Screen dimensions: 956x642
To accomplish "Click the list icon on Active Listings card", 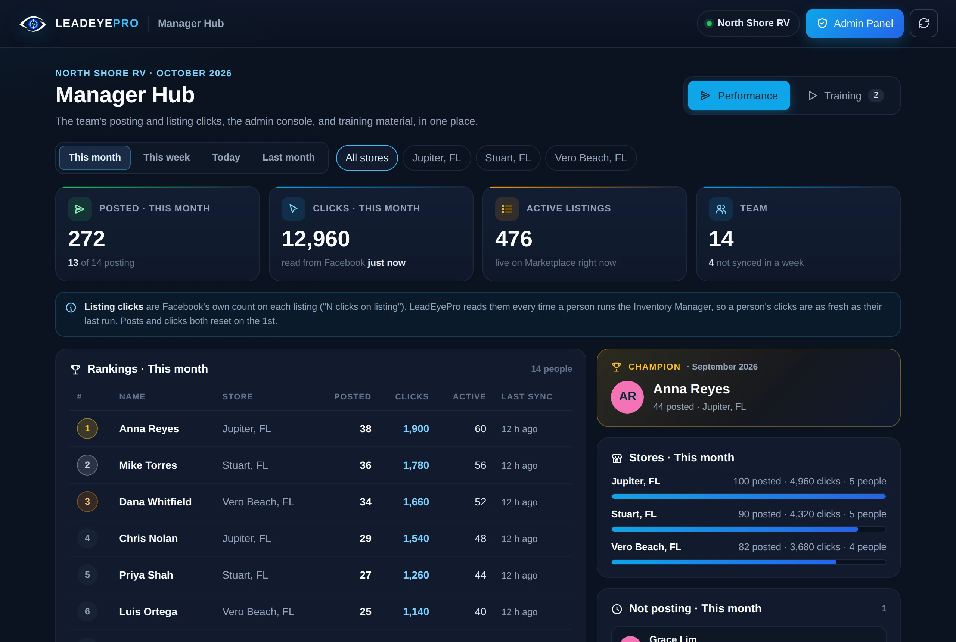I will click(x=507, y=209).
